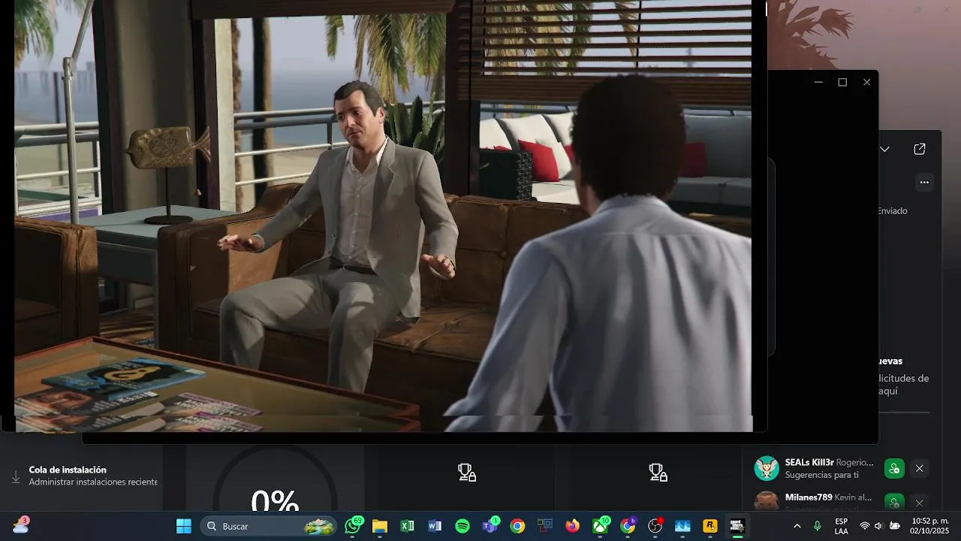Launch Excel from the taskbar
The image size is (961, 541).
pos(408,526)
